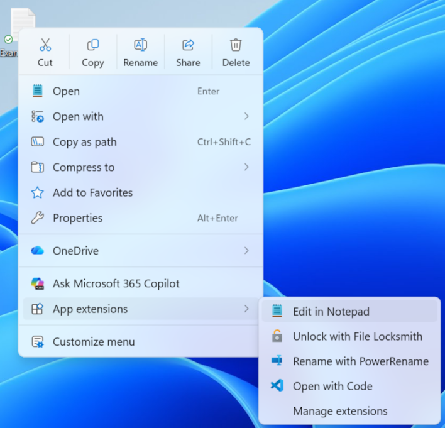Click the Copy icon in the top row
Image resolution: width=445 pixels, height=428 pixels.
(x=93, y=45)
